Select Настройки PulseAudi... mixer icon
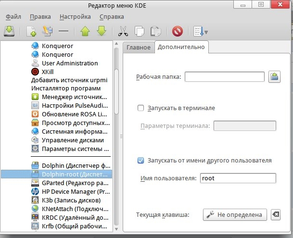 [x=35, y=106]
